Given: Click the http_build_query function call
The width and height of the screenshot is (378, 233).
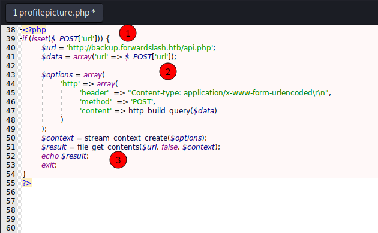Looking at the screenshot, I should pos(160,111).
